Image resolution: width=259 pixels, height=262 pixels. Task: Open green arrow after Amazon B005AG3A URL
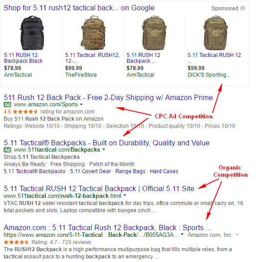coord(182,234)
